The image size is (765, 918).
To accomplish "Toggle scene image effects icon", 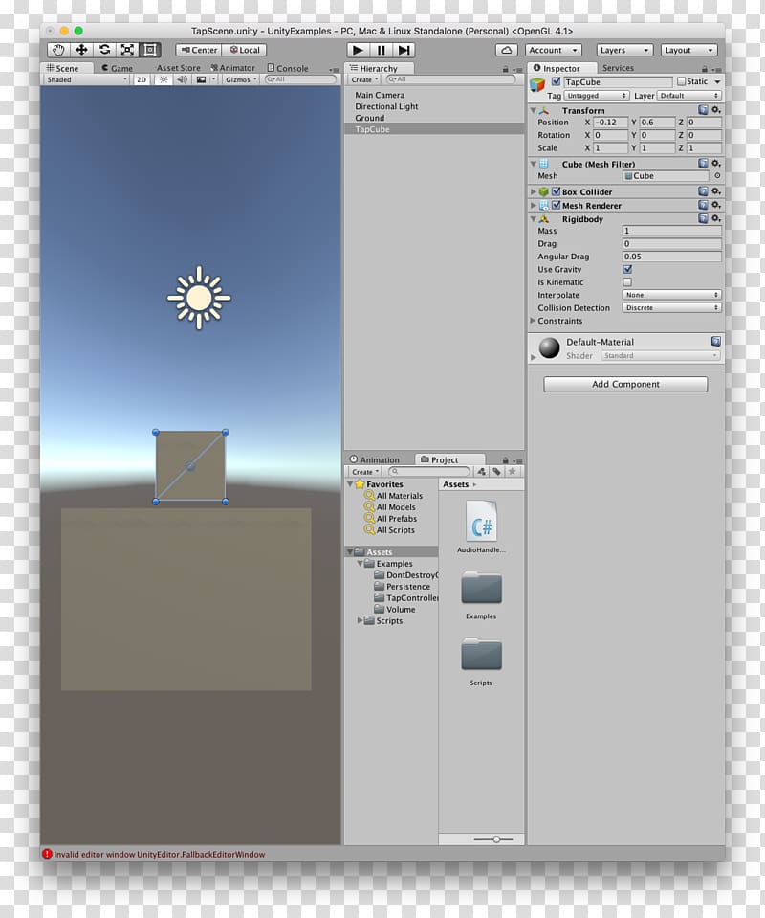I will click(x=201, y=79).
